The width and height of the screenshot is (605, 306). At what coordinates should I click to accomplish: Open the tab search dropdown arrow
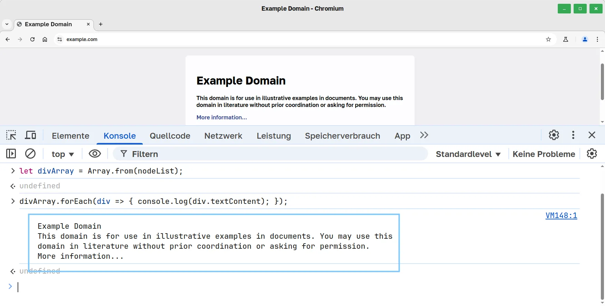click(7, 24)
